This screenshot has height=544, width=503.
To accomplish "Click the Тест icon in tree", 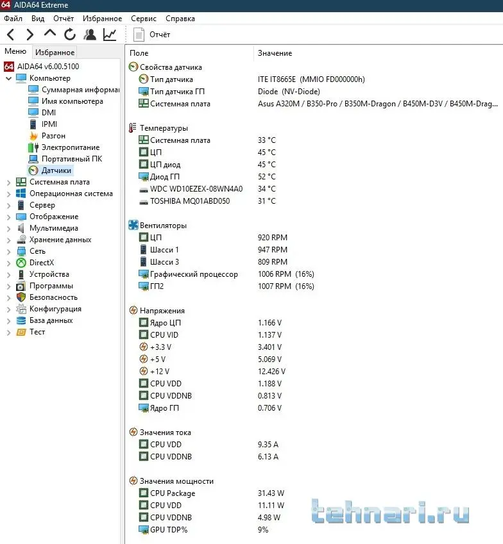I will [21, 332].
